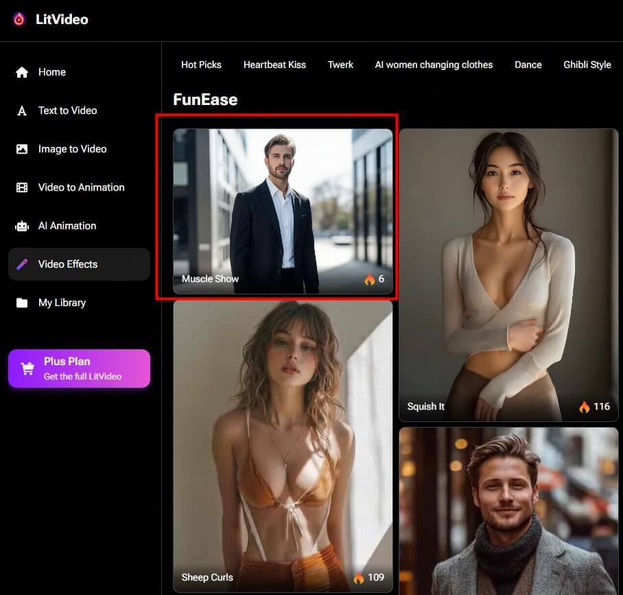
Task: Open the Squish It effect thumbnail
Action: coord(508,275)
